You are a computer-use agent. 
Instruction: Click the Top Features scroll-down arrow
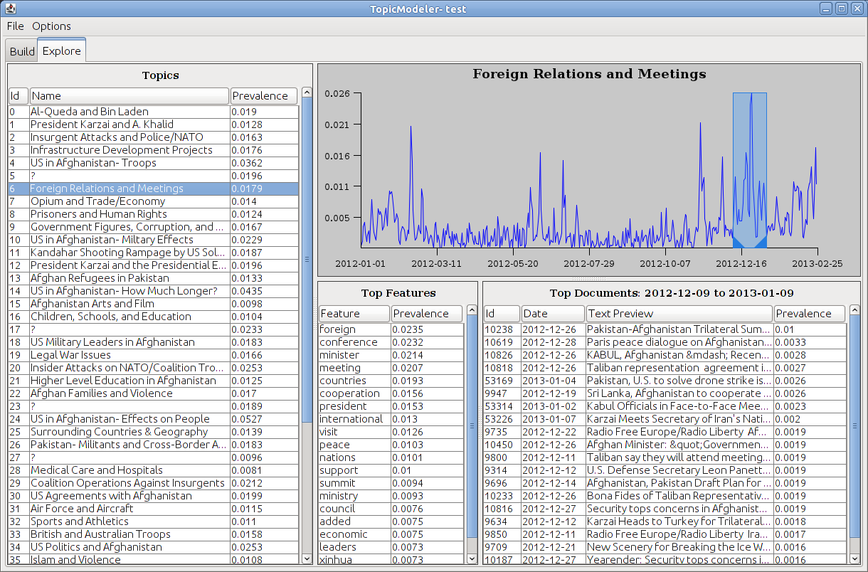tap(472, 559)
